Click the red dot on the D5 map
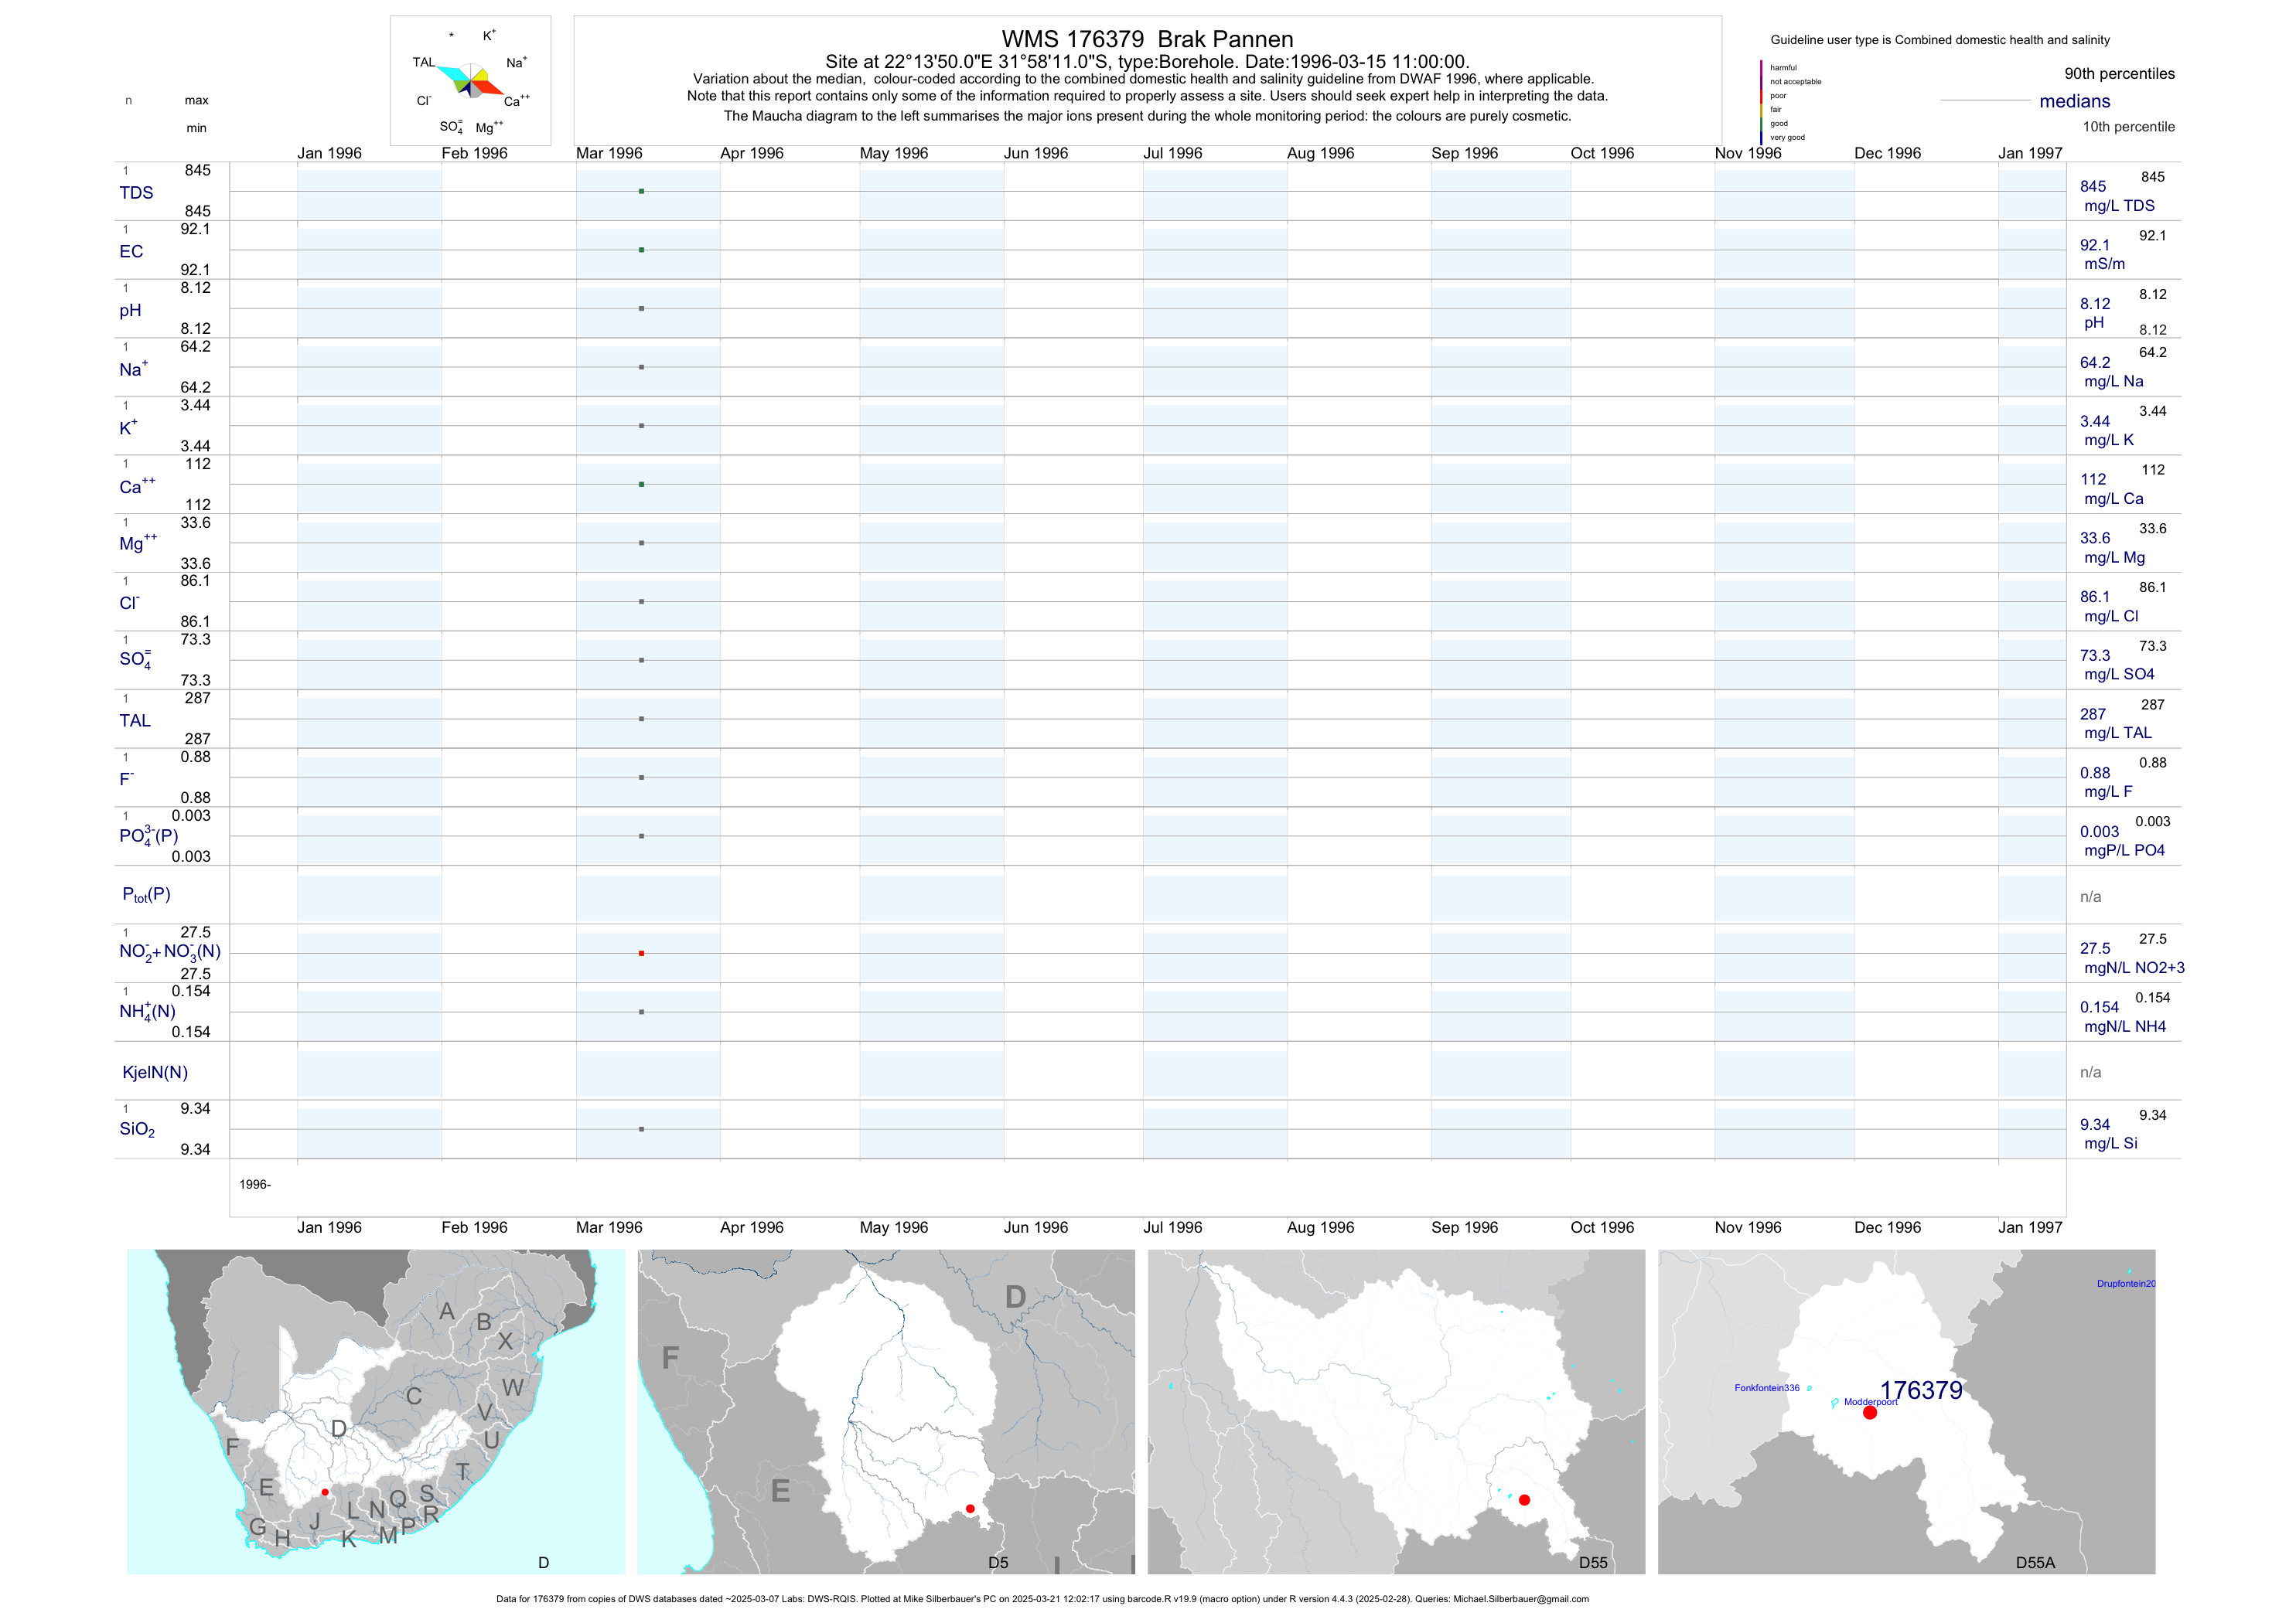 970,1509
